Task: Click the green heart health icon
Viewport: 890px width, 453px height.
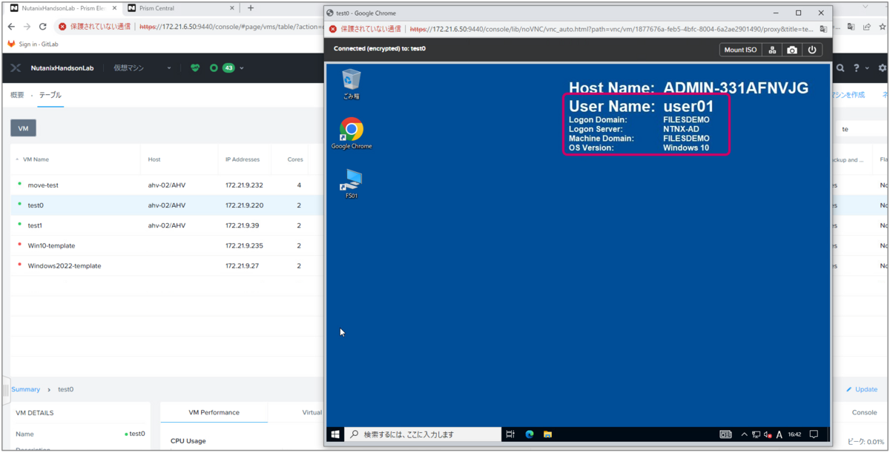Action: click(x=195, y=67)
